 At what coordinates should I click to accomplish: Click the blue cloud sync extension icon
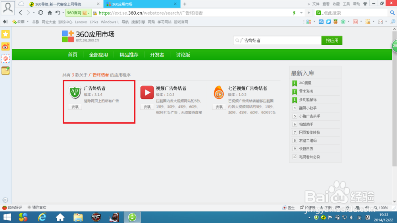tap(321, 22)
